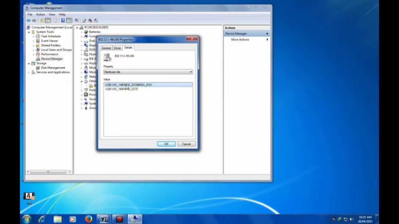The width and height of the screenshot is (399, 224).
Task: Select Shared Folders in the console tree
Action: [x=50, y=45]
